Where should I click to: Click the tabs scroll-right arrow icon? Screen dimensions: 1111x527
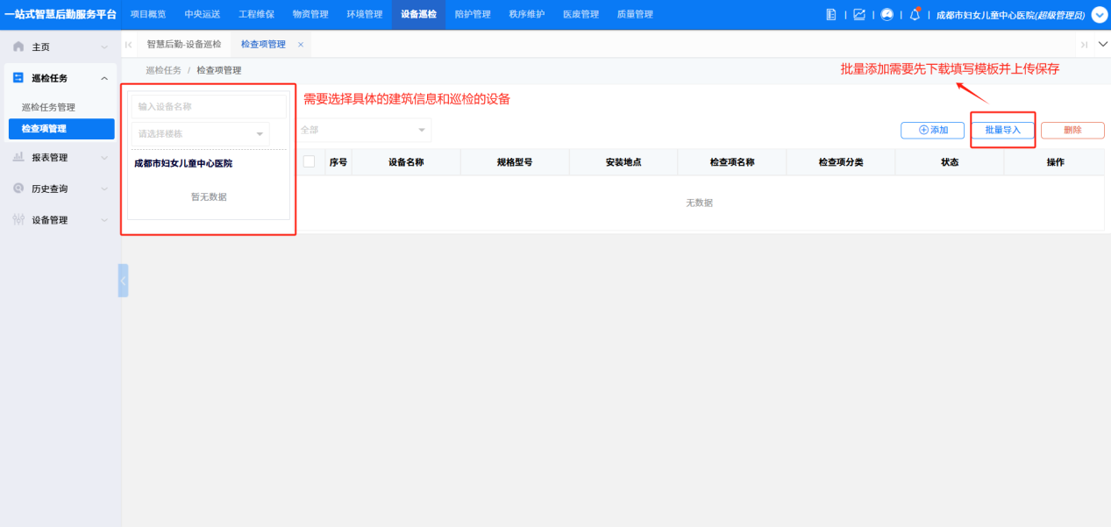point(1084,44)
